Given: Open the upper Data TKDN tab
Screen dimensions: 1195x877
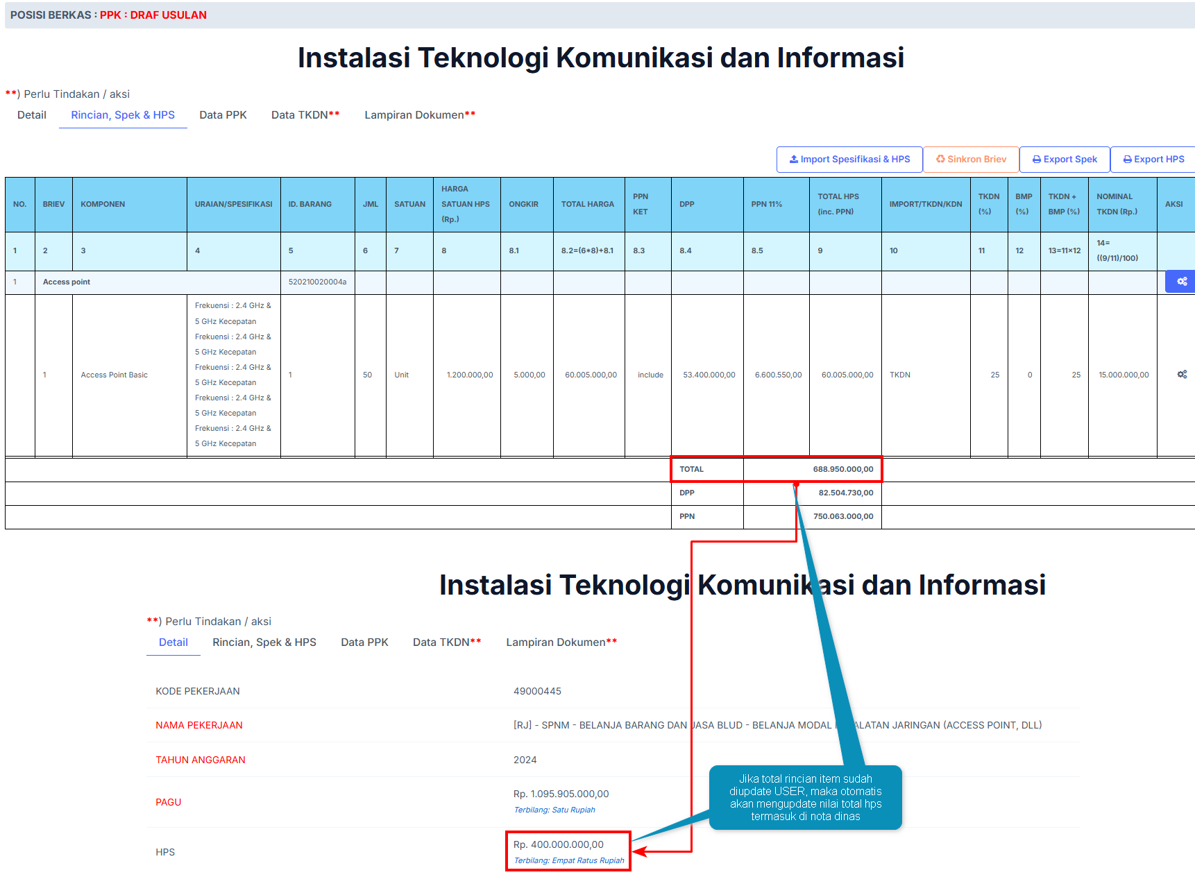Looking at the screenshot, I should pyautogui.click(x=305, y=115).
